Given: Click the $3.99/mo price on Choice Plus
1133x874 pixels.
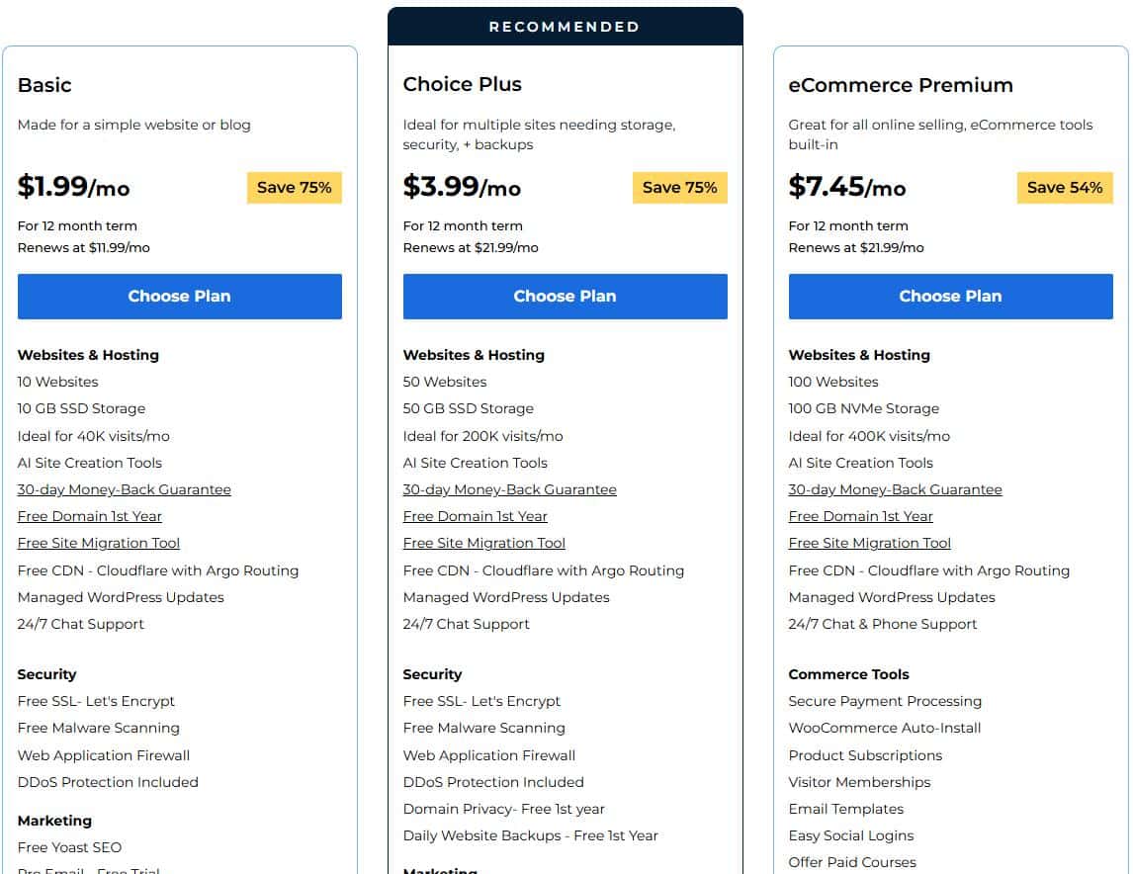Looking at the screenshot, I should [462, 186].
